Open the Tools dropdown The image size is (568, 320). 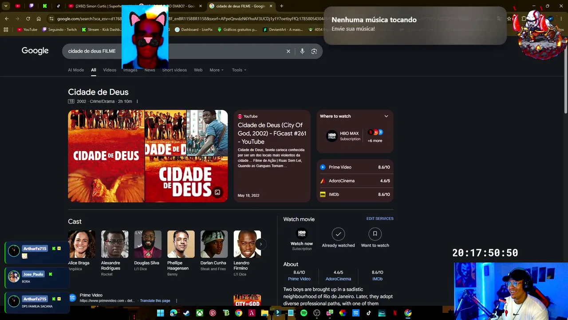239,70
